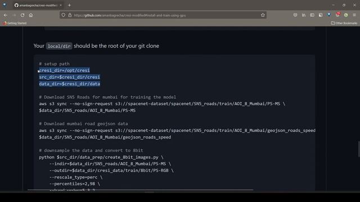Image resolution: width=360 pixels, height=202 pixels.
Task: Click the '# setup path' comment line
Action: (x=54, y=63)
